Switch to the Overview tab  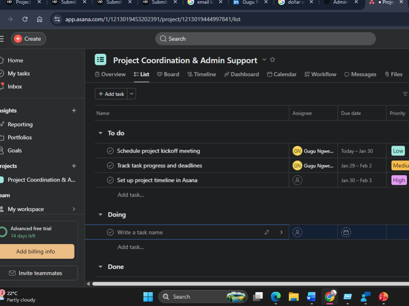pyautogui.click(x=110, y=74)
